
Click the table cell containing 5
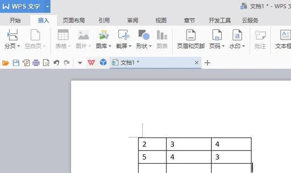click(152, 157)
